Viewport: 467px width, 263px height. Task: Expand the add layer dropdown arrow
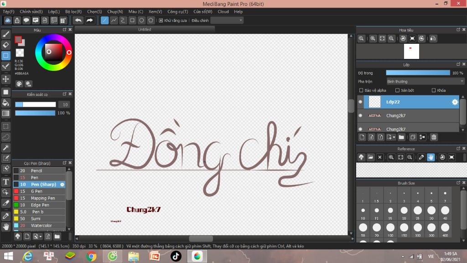point(394,137)
